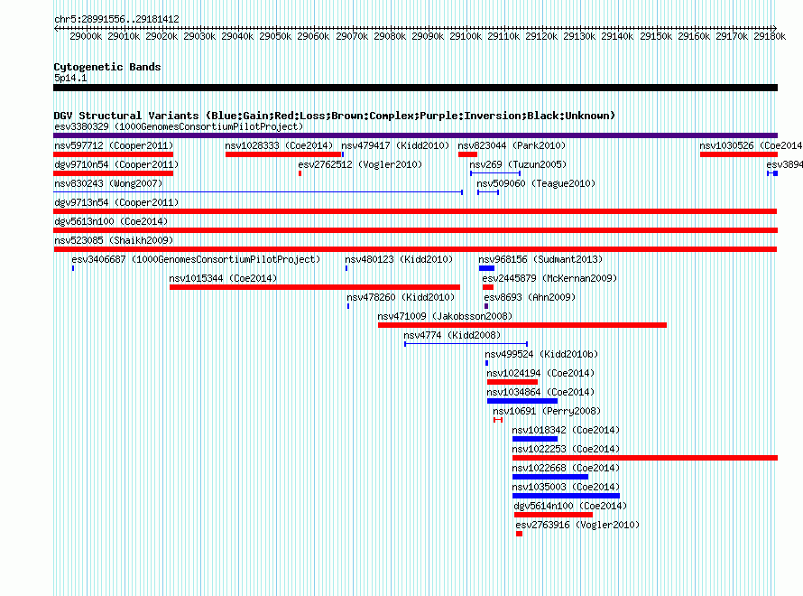Select dgv9710n54 (Cooper2011) label

(x=116, y=164)
